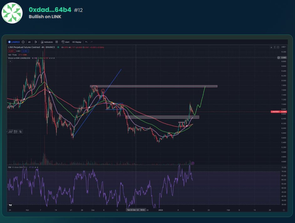Select the cursor arrow tool
Viewport: 295px width, 223px height.
21,132
